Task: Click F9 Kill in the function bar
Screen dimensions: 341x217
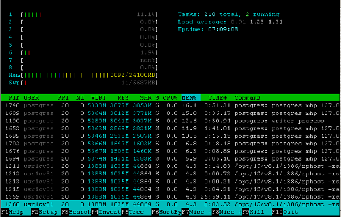Action: click(253, 212)
